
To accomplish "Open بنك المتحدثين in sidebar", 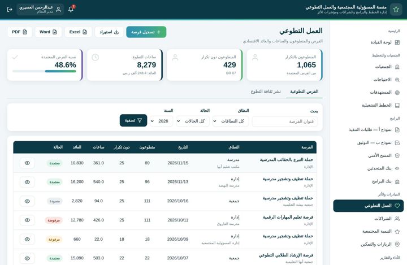I will 369,168.
